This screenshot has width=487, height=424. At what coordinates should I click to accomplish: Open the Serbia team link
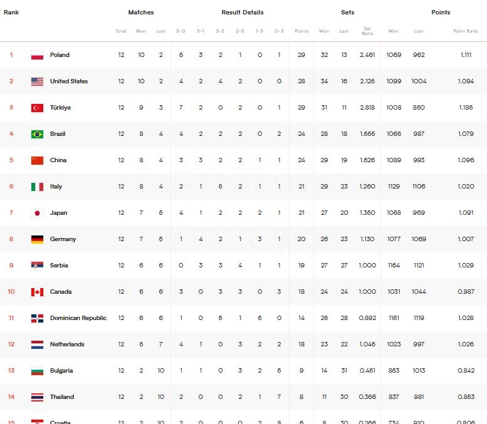click(59, 266)
